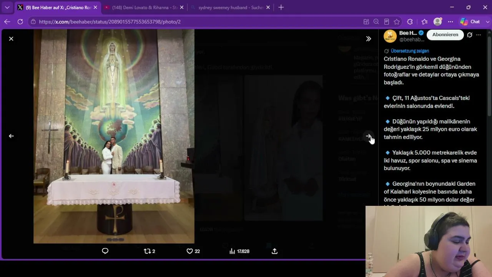Image resolution: width=492 pixels, height=277 pixels.
Task: Click the Übersetzung zeigen link
Action: click(x=410, y=51)
